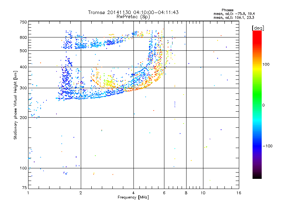281x210 pixels.
Task: Click the x-axis '16' tick label
Action: point(239,193)
